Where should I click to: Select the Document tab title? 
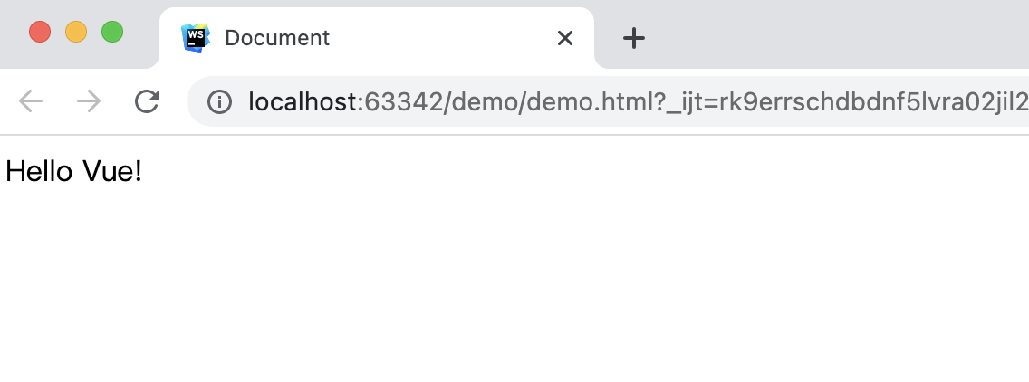(277, 38)
